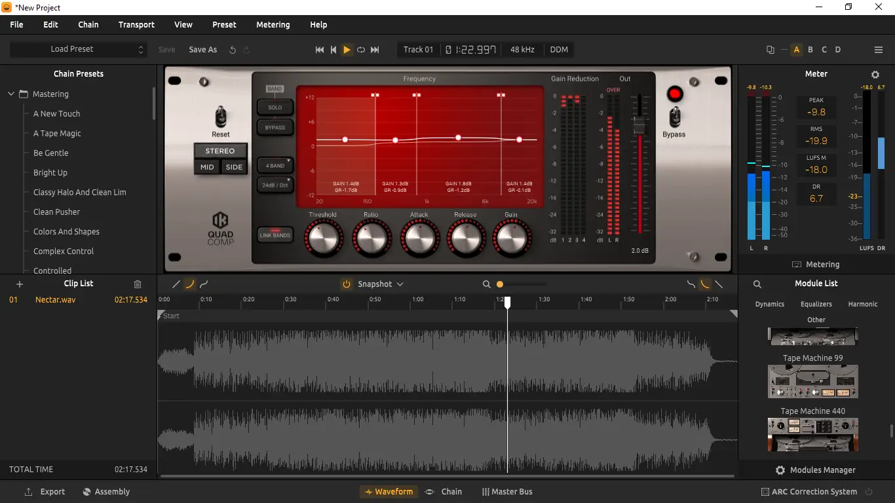
Task: Click the snapshot compare copy icon
Action: pyautogui.click(x=769, y=49)
